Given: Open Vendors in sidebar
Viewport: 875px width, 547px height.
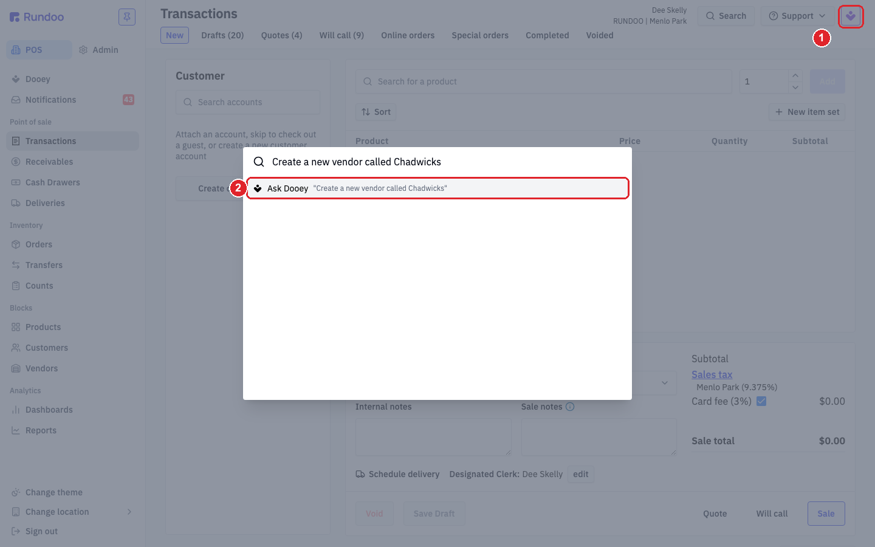Looking at the screenshot, I should [72, 368].
